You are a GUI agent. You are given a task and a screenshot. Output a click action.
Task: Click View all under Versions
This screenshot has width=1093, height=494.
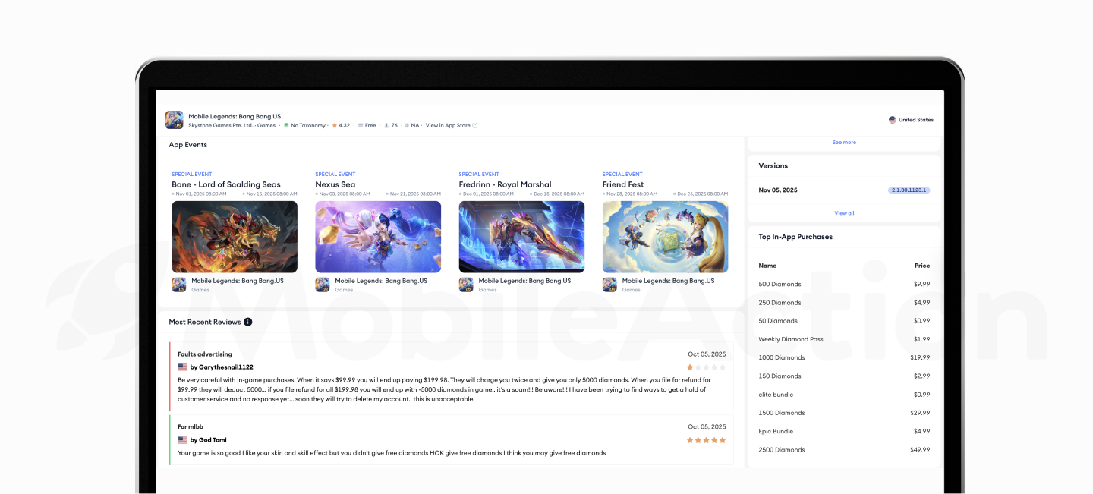tap(844, 213)
